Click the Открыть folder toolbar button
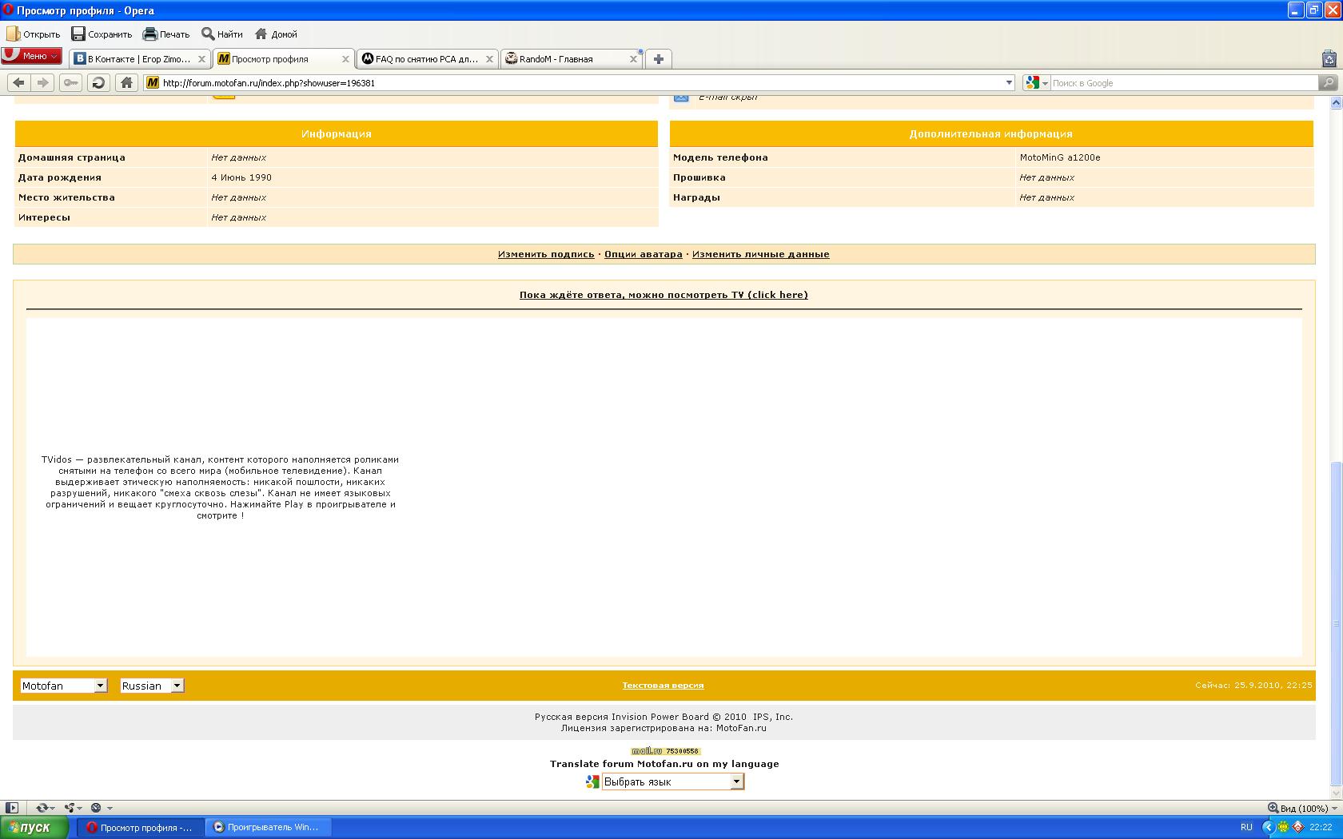 point(34,34)
